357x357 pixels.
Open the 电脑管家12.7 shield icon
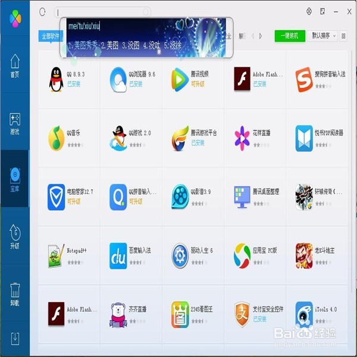pos(56,197)
